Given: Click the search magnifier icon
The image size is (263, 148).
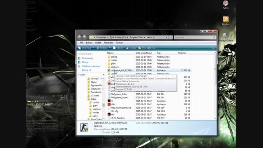Looking at the screenshot, I should tap(214, 37).
